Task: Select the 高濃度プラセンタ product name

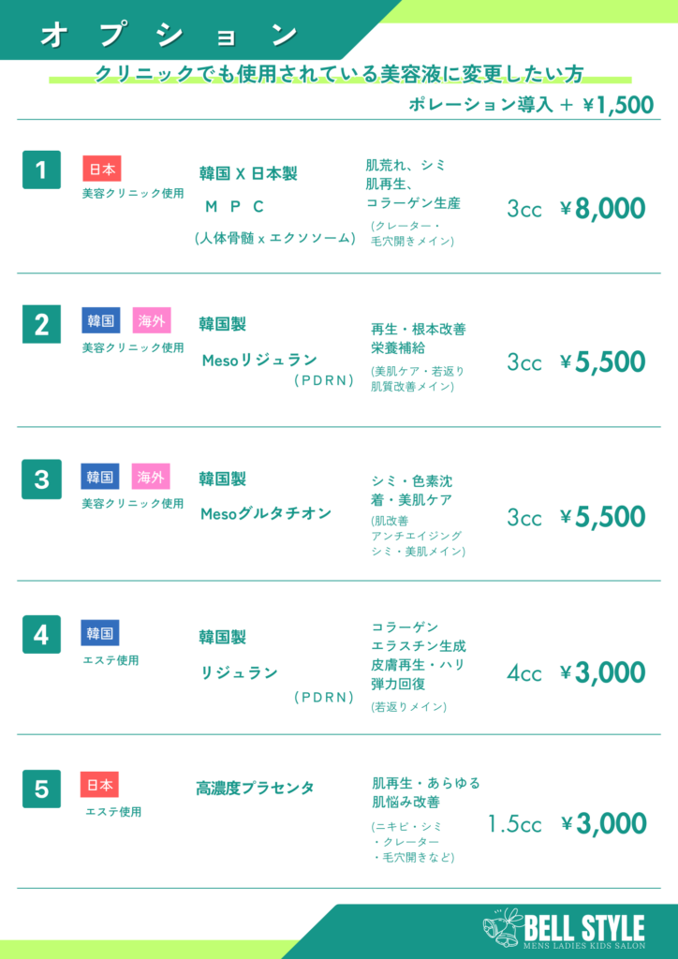Action: coord(255,789)
